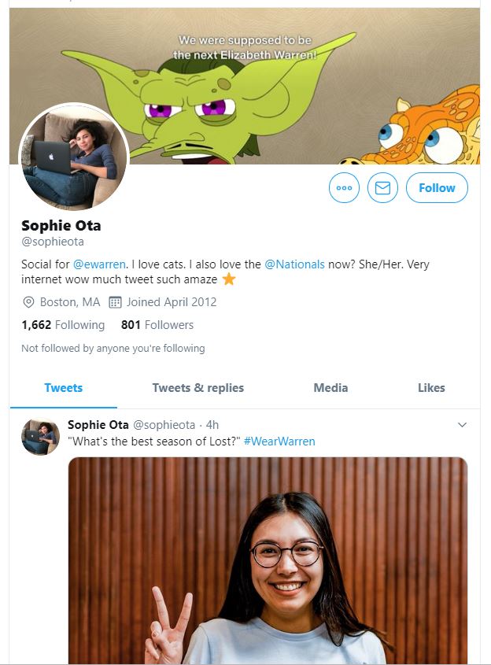This screenshot has width=491, height=665.
Task: Click the location pin icon near Boston
Action: 28,302
